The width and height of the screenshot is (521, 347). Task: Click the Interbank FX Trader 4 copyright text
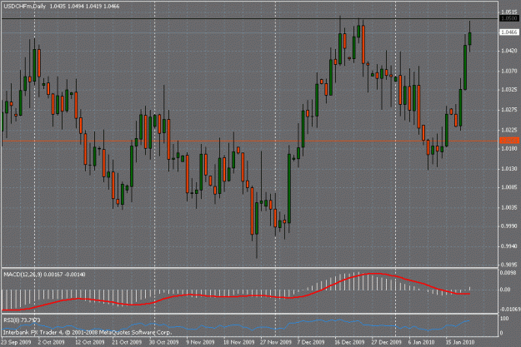click(x=88, y=332)
